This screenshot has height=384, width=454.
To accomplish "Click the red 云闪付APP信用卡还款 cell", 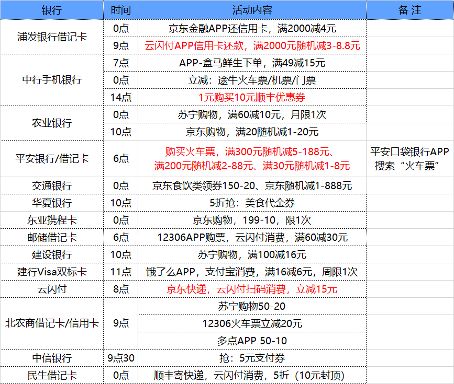I will point(252,45).
